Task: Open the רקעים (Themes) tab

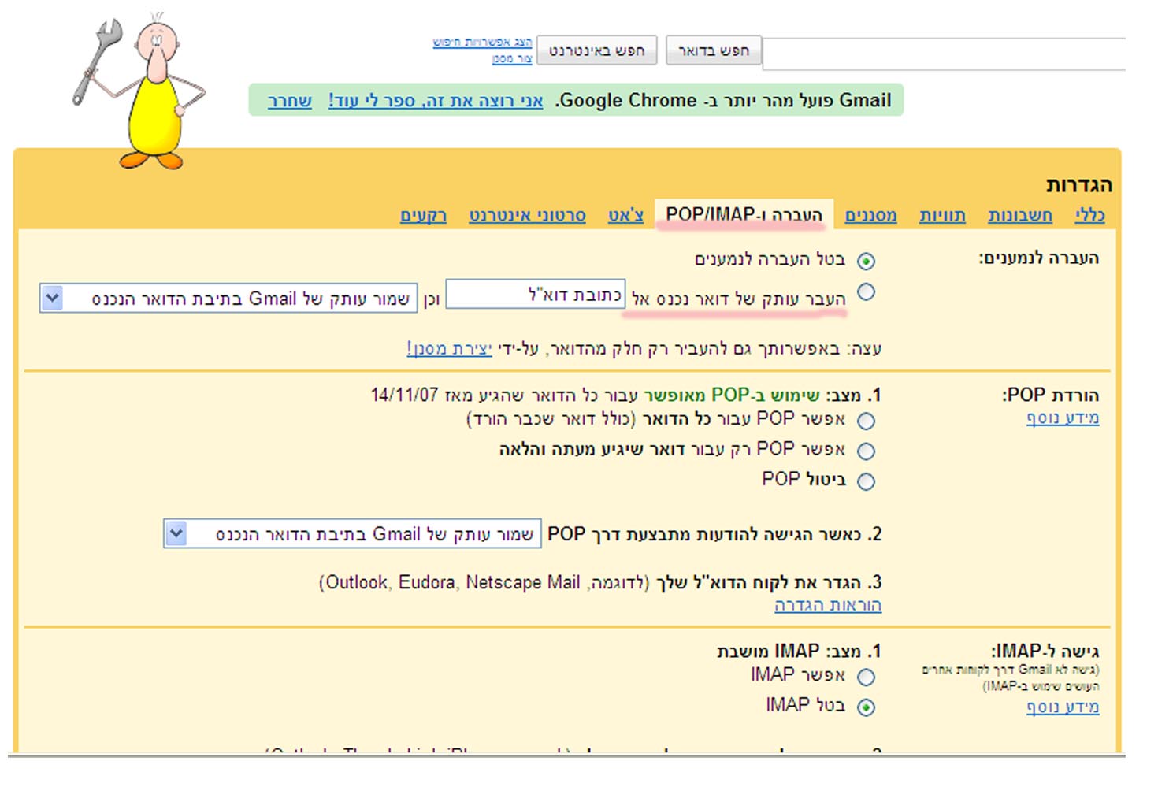Action: 423,215
